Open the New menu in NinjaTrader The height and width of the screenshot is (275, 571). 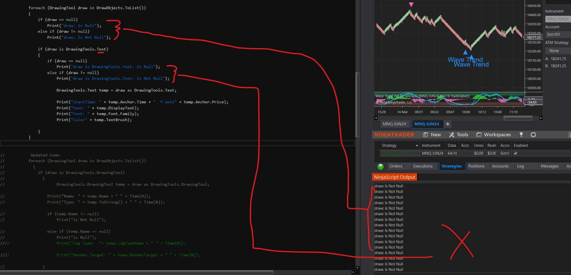432,135
